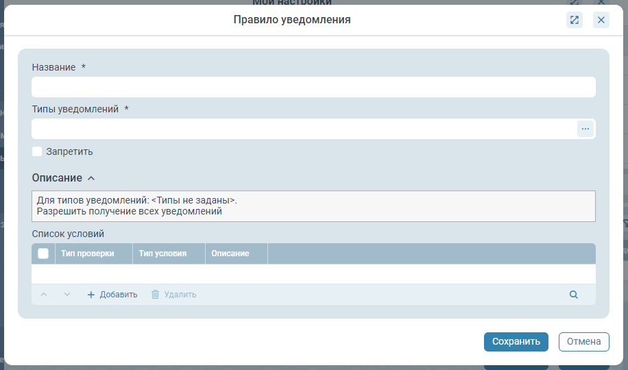Close the Правило уведомления dialog
Screen dimensions: 628x370
pyautogui.click(x=601, y=20)
